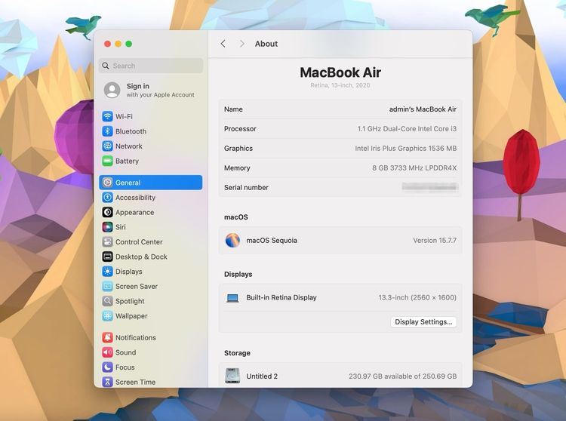Image resolution: width=566 pixels, height=421 pixels.
Task: Go back with the left chevron
Action: 223,44
